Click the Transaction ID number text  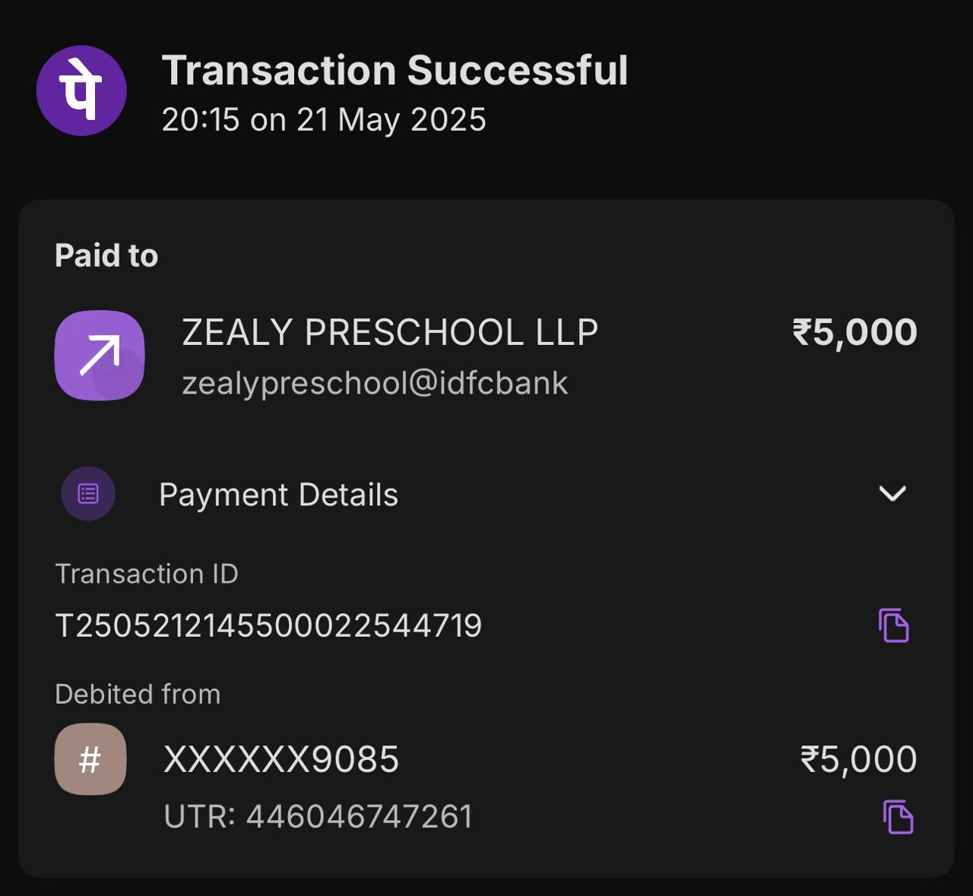268,626
